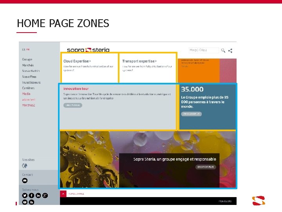Image resolution: width=282 pixels, height=212 pixels.
Task: Open the LinkedIn social icon
Action: (x=38, y=196)
